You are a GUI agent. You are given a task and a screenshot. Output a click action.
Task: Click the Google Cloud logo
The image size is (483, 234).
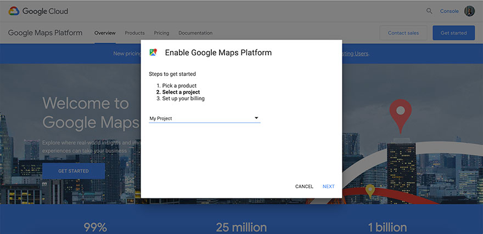38,11
